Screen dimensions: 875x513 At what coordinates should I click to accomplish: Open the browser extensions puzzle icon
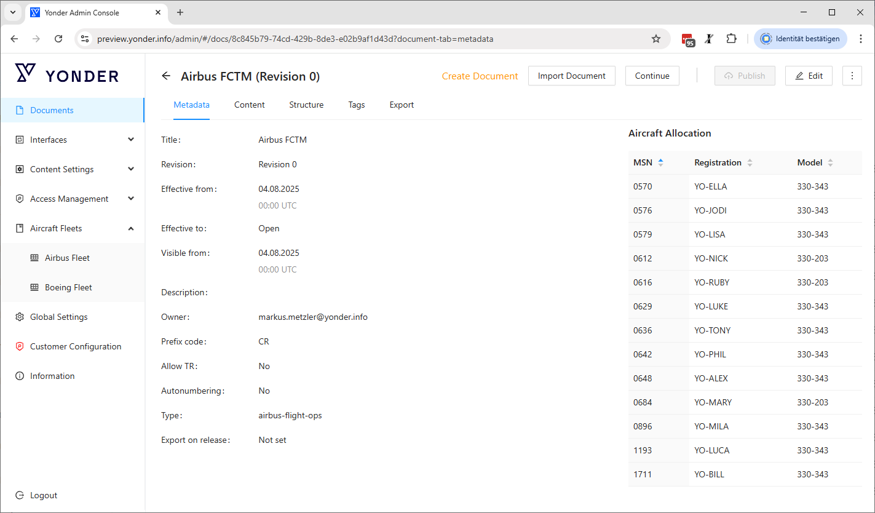point(731,39)
